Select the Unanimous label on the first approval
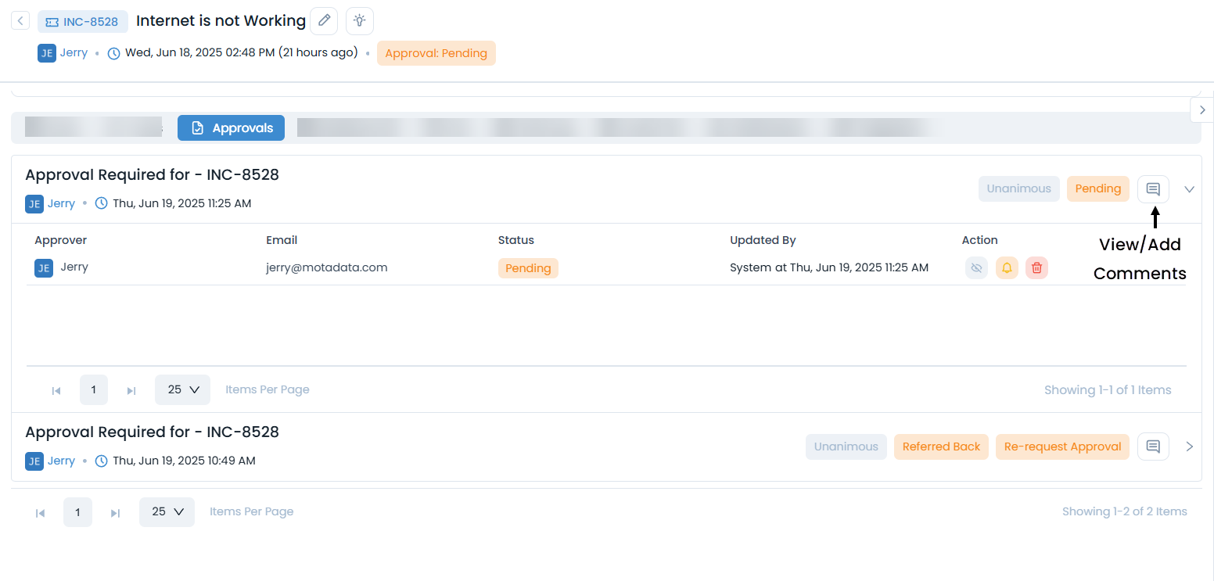1214x581 pixels. tap(1018, 188)
